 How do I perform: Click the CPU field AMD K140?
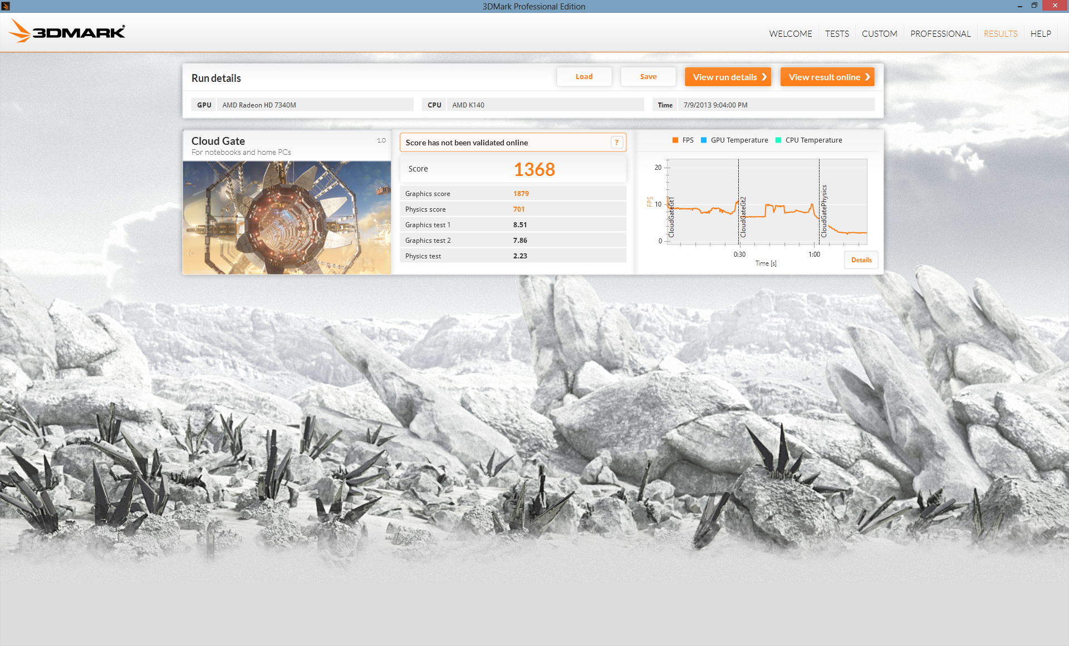click(x=545, y=105)
